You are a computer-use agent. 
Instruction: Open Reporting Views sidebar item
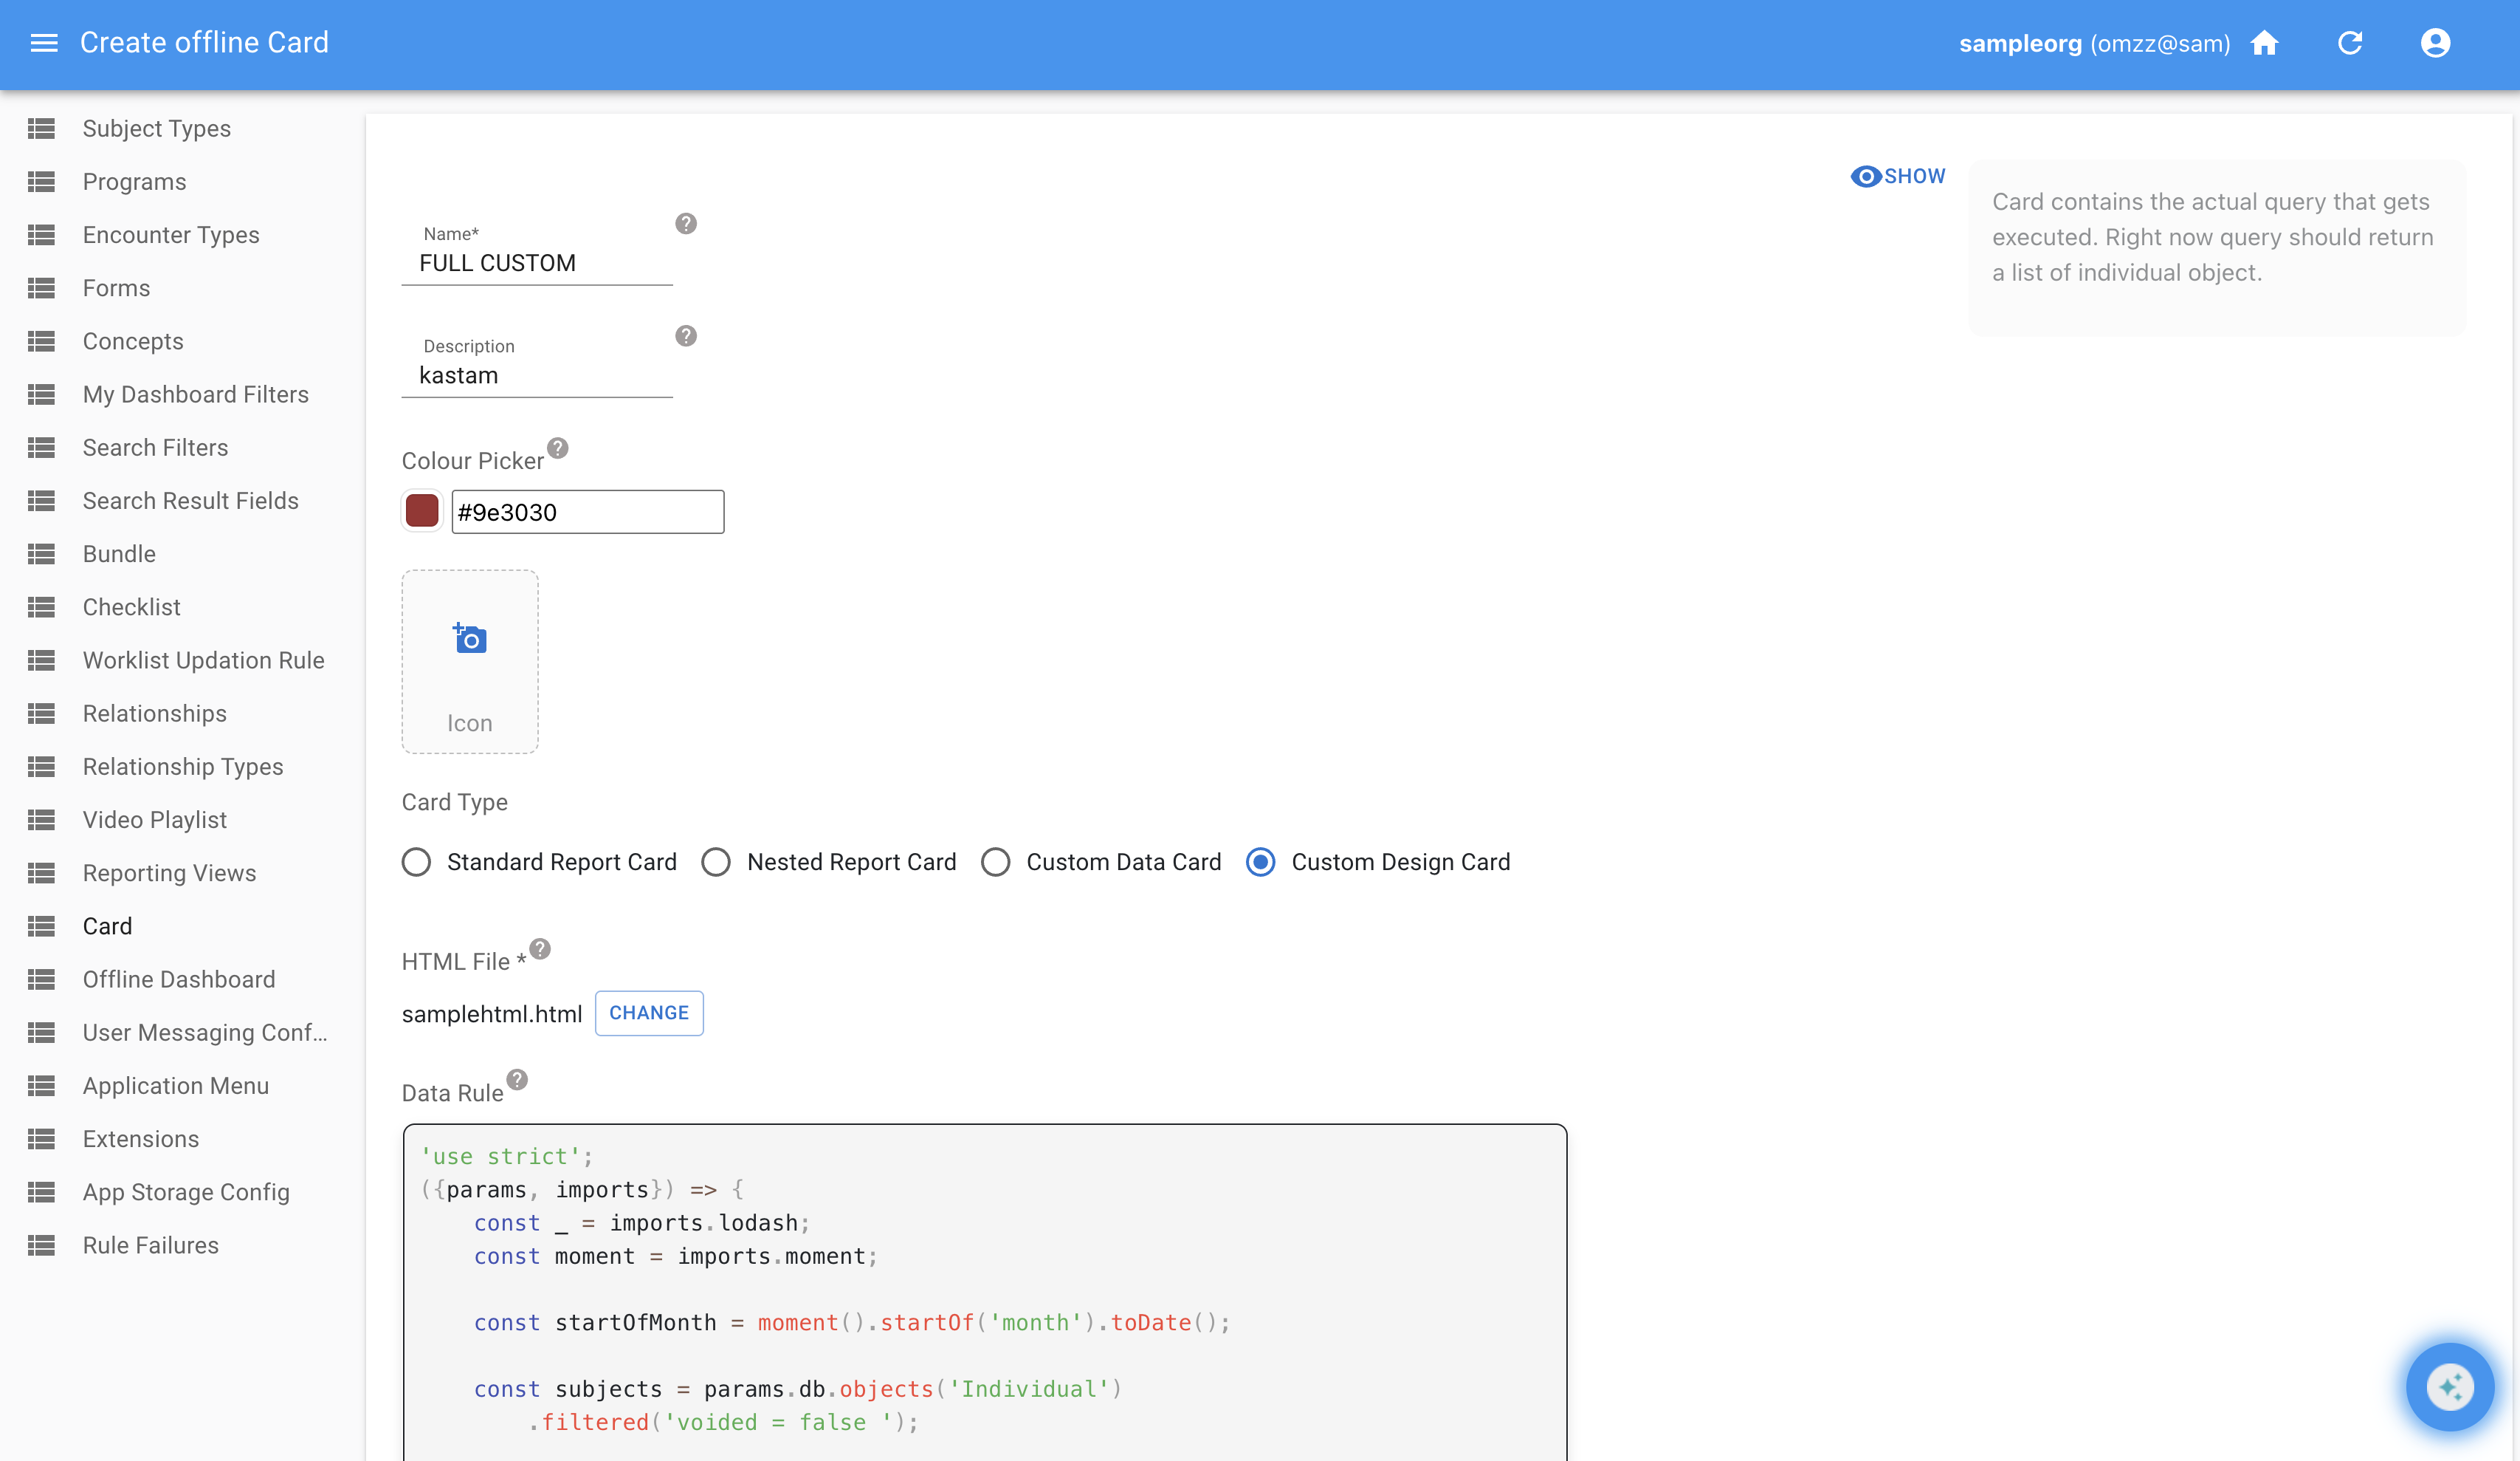click(x=169, y=872)
